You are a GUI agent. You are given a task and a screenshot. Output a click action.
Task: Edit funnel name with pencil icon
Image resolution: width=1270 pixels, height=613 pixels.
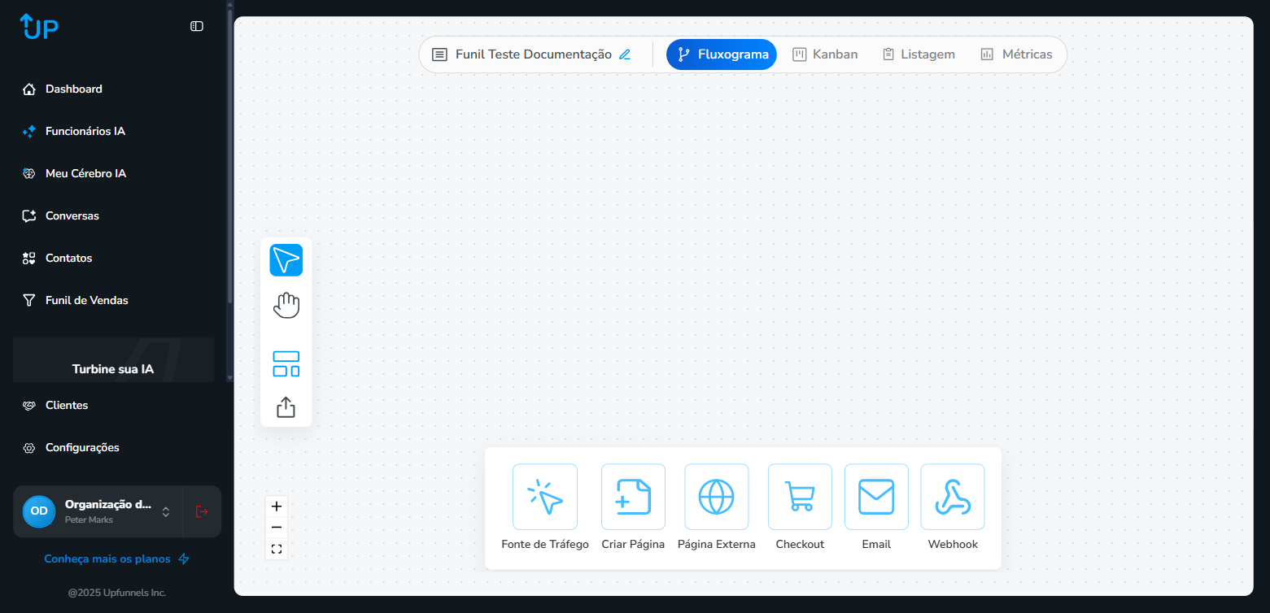625,54
